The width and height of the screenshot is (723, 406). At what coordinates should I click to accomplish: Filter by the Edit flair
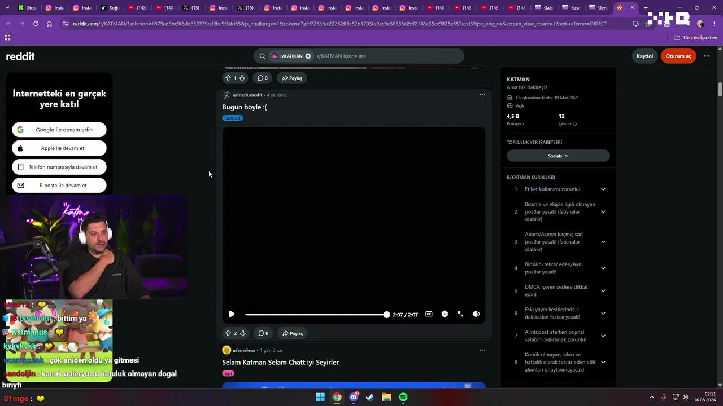[x=228, y=373]
